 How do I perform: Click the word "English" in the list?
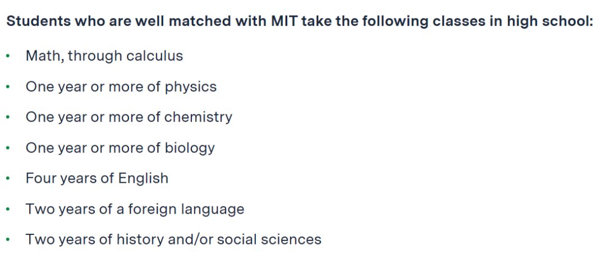(x=143, y=179)
